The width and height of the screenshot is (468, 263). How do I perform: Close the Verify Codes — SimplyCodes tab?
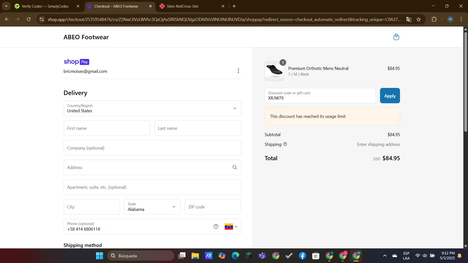pyautogui.click(x=78, y=6)
